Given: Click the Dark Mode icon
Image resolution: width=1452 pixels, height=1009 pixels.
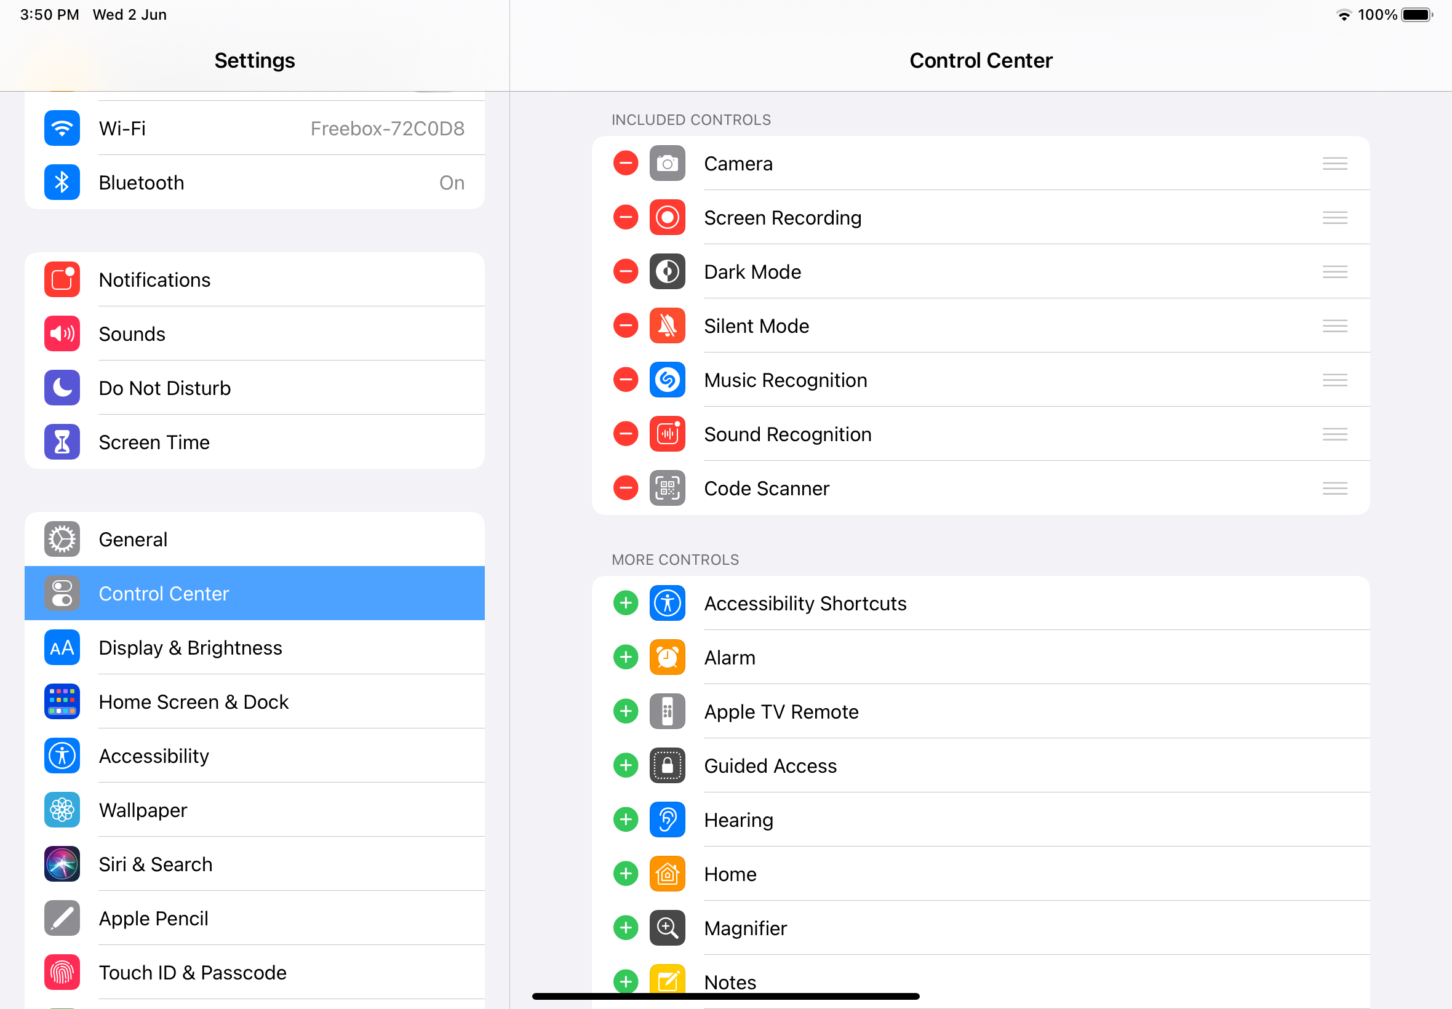Looking at the screenshot, I should tap(667, 271).
